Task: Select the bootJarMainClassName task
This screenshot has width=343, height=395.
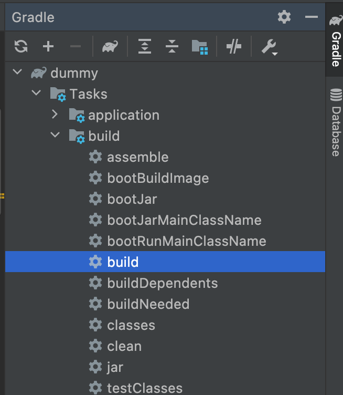Action: 165,220
